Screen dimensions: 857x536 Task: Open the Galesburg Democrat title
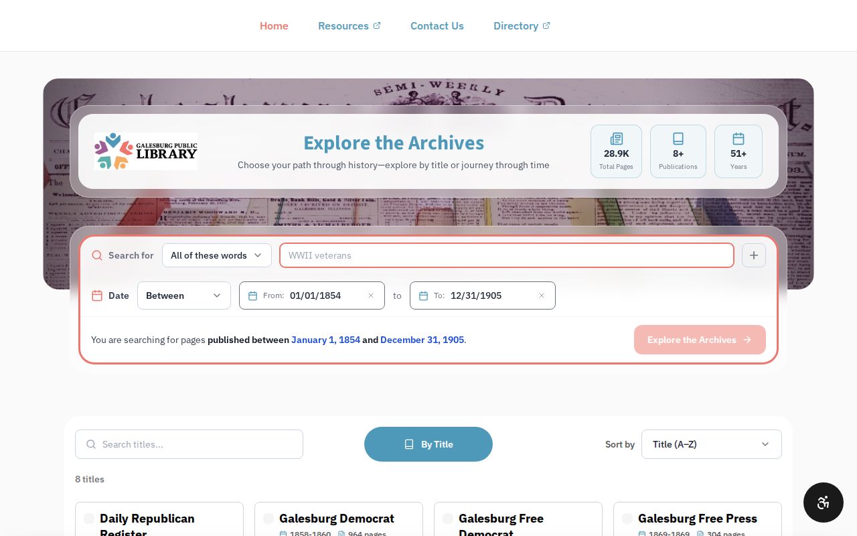coord(337,519)
